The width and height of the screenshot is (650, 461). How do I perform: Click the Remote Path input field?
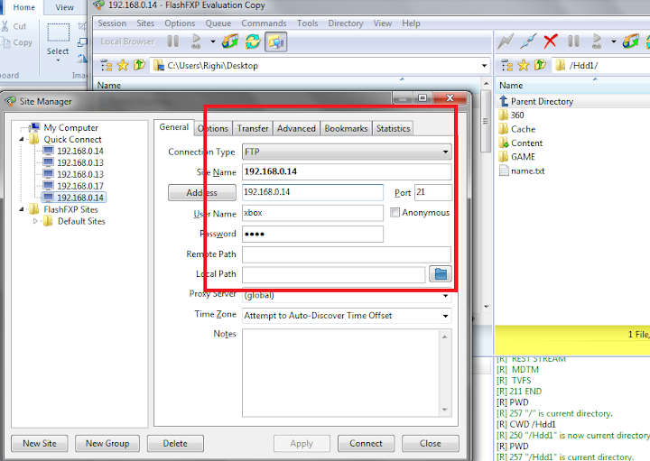coord(347,254)
